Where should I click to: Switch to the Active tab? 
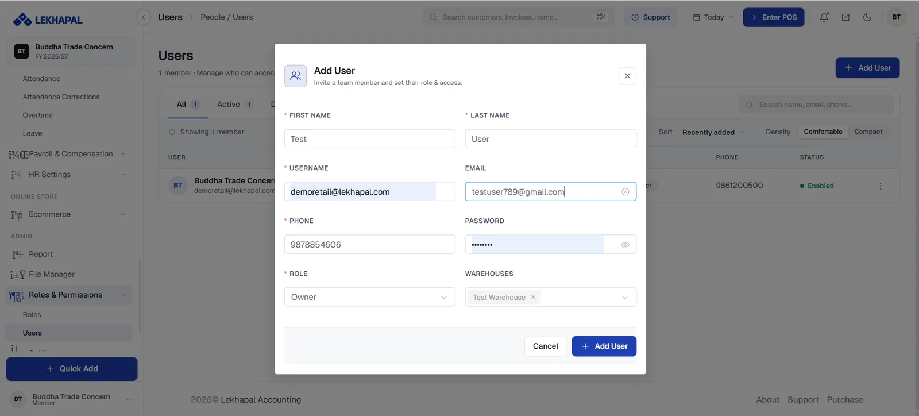pyautogui.click(x=234, y=105)
